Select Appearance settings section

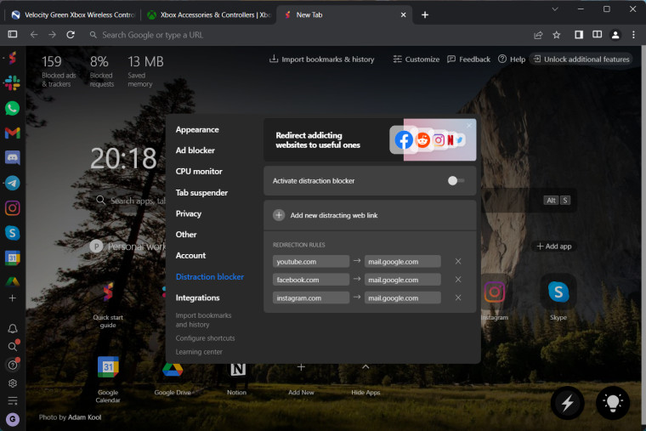[x=197, y=129]
